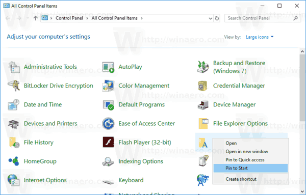Choose Open in new window
This screenshot has width=306, height=195.
250,152
